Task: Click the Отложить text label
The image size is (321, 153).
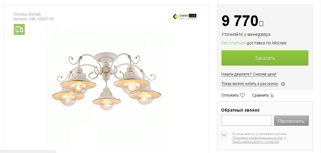Action: [230, 95]
